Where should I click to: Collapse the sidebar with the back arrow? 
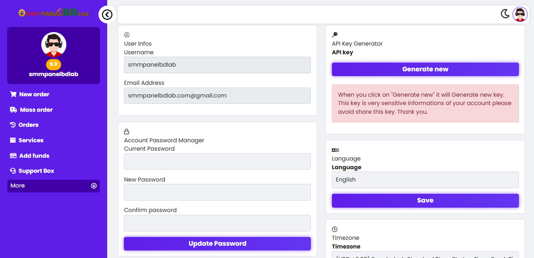pyautogui.click(x=107, y=15)
